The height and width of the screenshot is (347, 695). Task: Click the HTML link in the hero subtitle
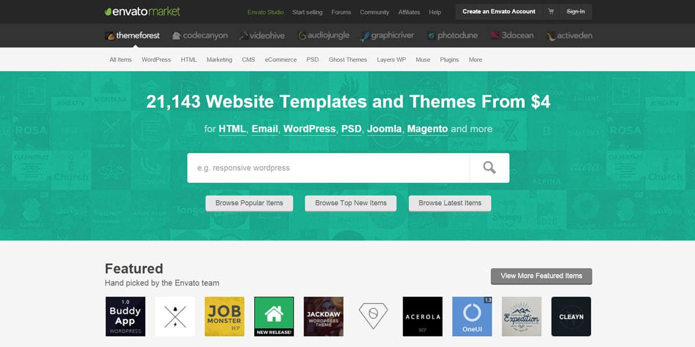point(233,129)
